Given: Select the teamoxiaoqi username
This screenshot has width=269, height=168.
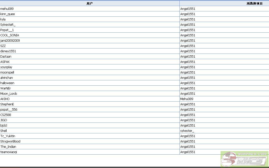Looking at the screenshot, I should 9,152.
